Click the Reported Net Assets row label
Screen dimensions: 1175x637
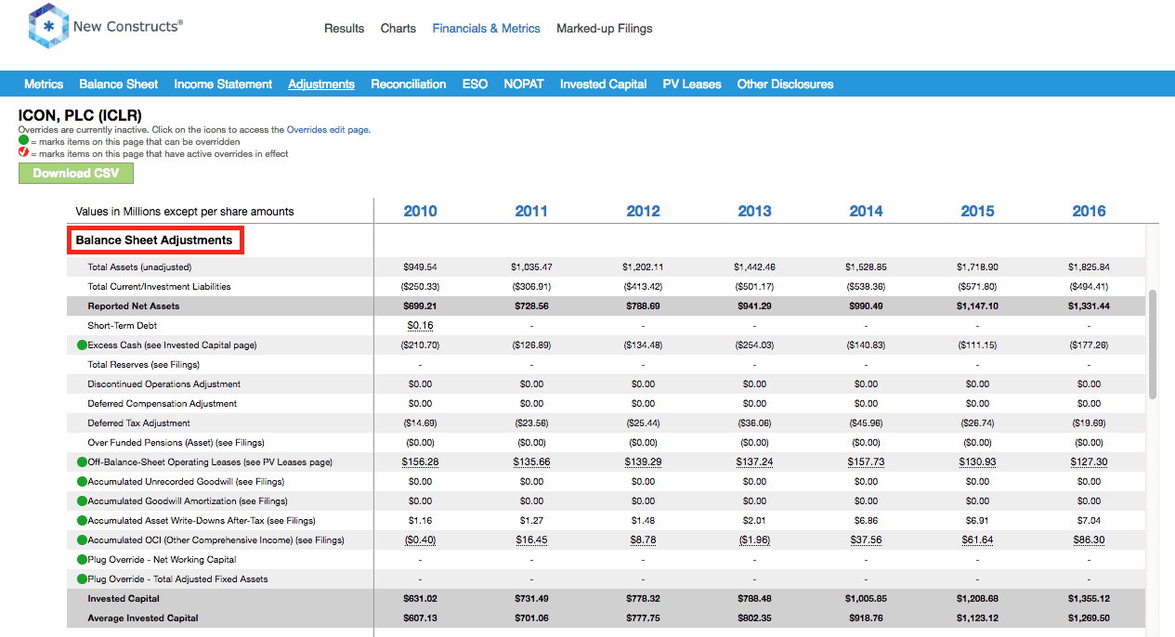(x=134, y=305)
